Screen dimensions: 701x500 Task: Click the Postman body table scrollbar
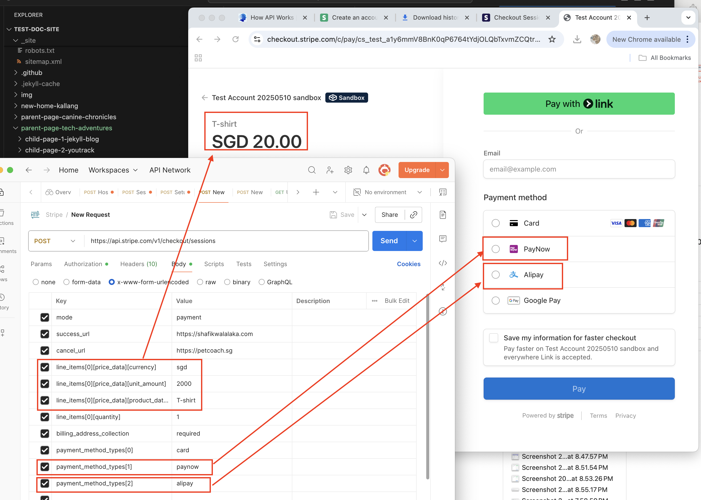tap(427, 386)
